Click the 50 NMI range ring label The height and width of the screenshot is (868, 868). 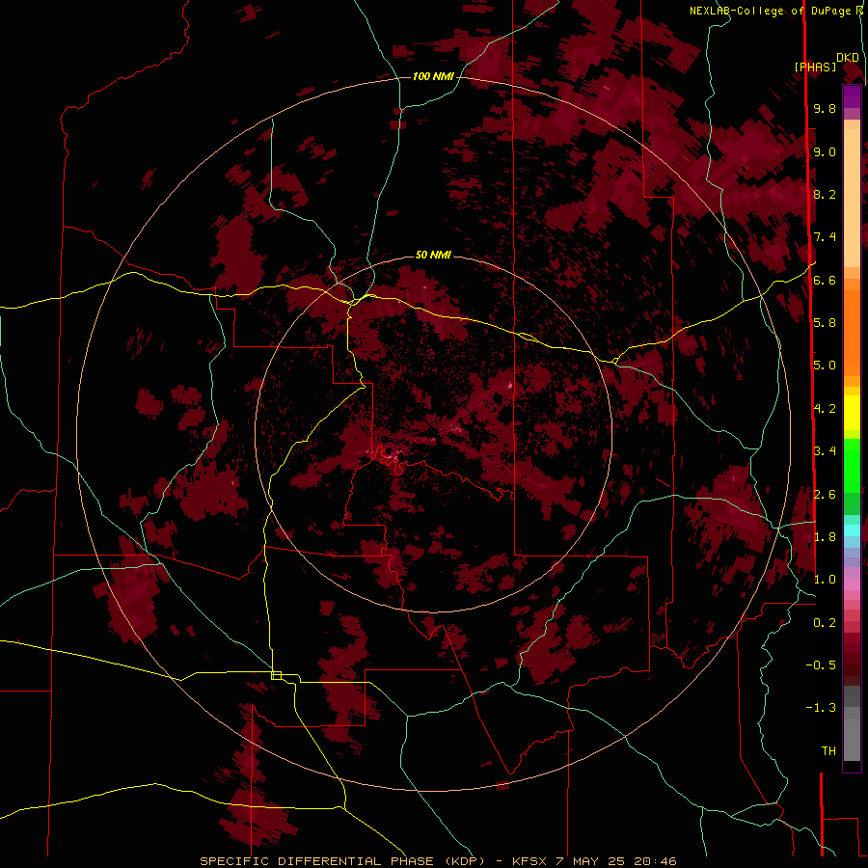[433, 255]
